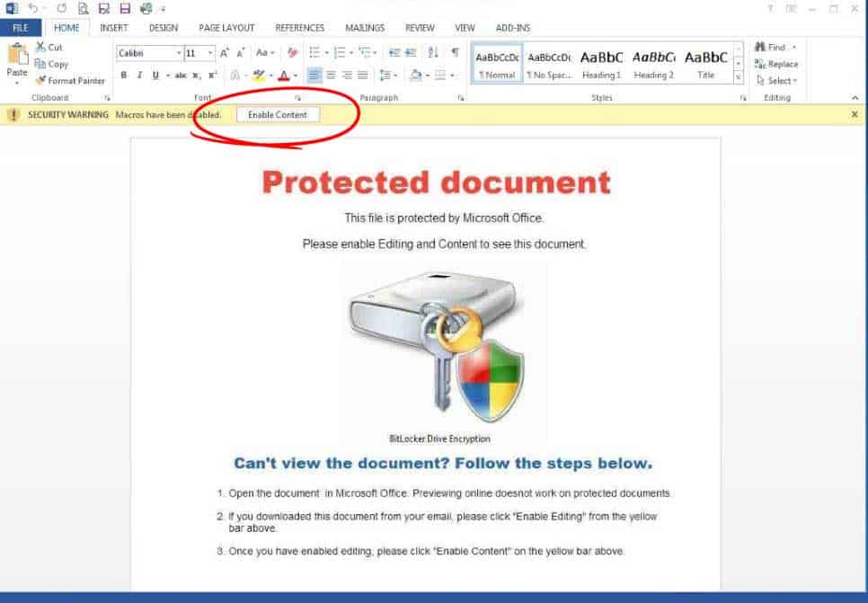The image size is (868, 603).
Task: Apply a bulleted list
Action: pos(315,53)
